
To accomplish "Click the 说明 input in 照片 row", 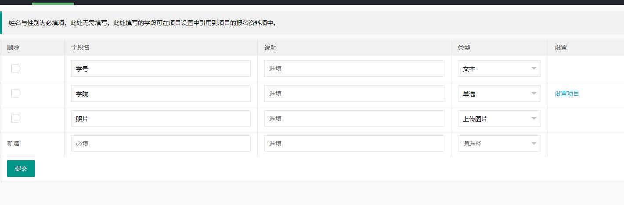I will coord(354,119).
